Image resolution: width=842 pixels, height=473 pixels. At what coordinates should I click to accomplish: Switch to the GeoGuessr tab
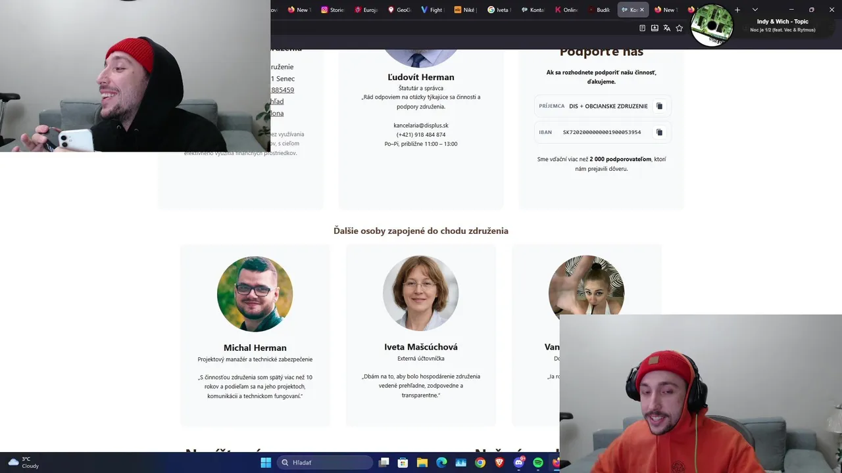click(399, 10)
